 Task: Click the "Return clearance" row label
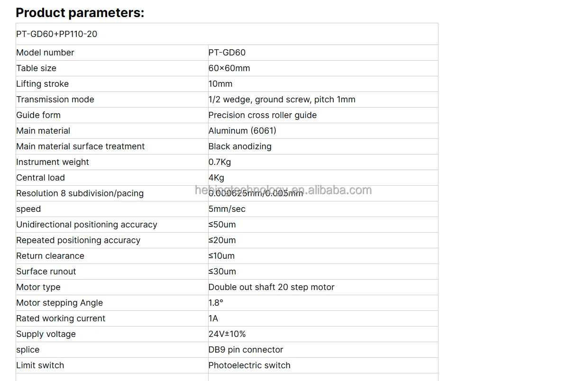50,256
